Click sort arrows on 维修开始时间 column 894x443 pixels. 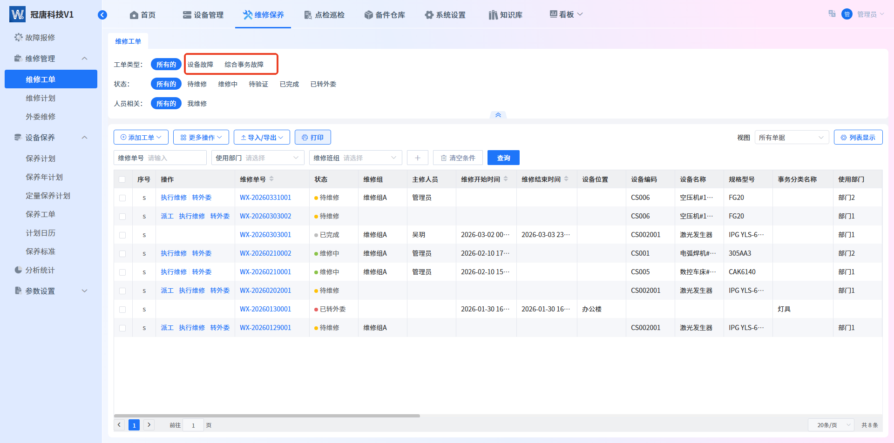click(506, 179)
